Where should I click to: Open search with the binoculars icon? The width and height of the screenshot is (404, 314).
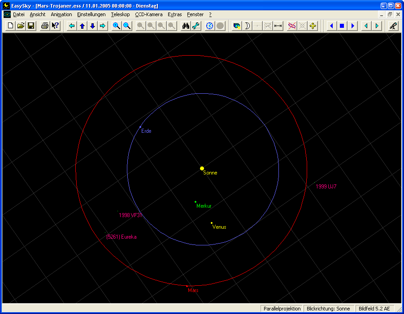186,26
